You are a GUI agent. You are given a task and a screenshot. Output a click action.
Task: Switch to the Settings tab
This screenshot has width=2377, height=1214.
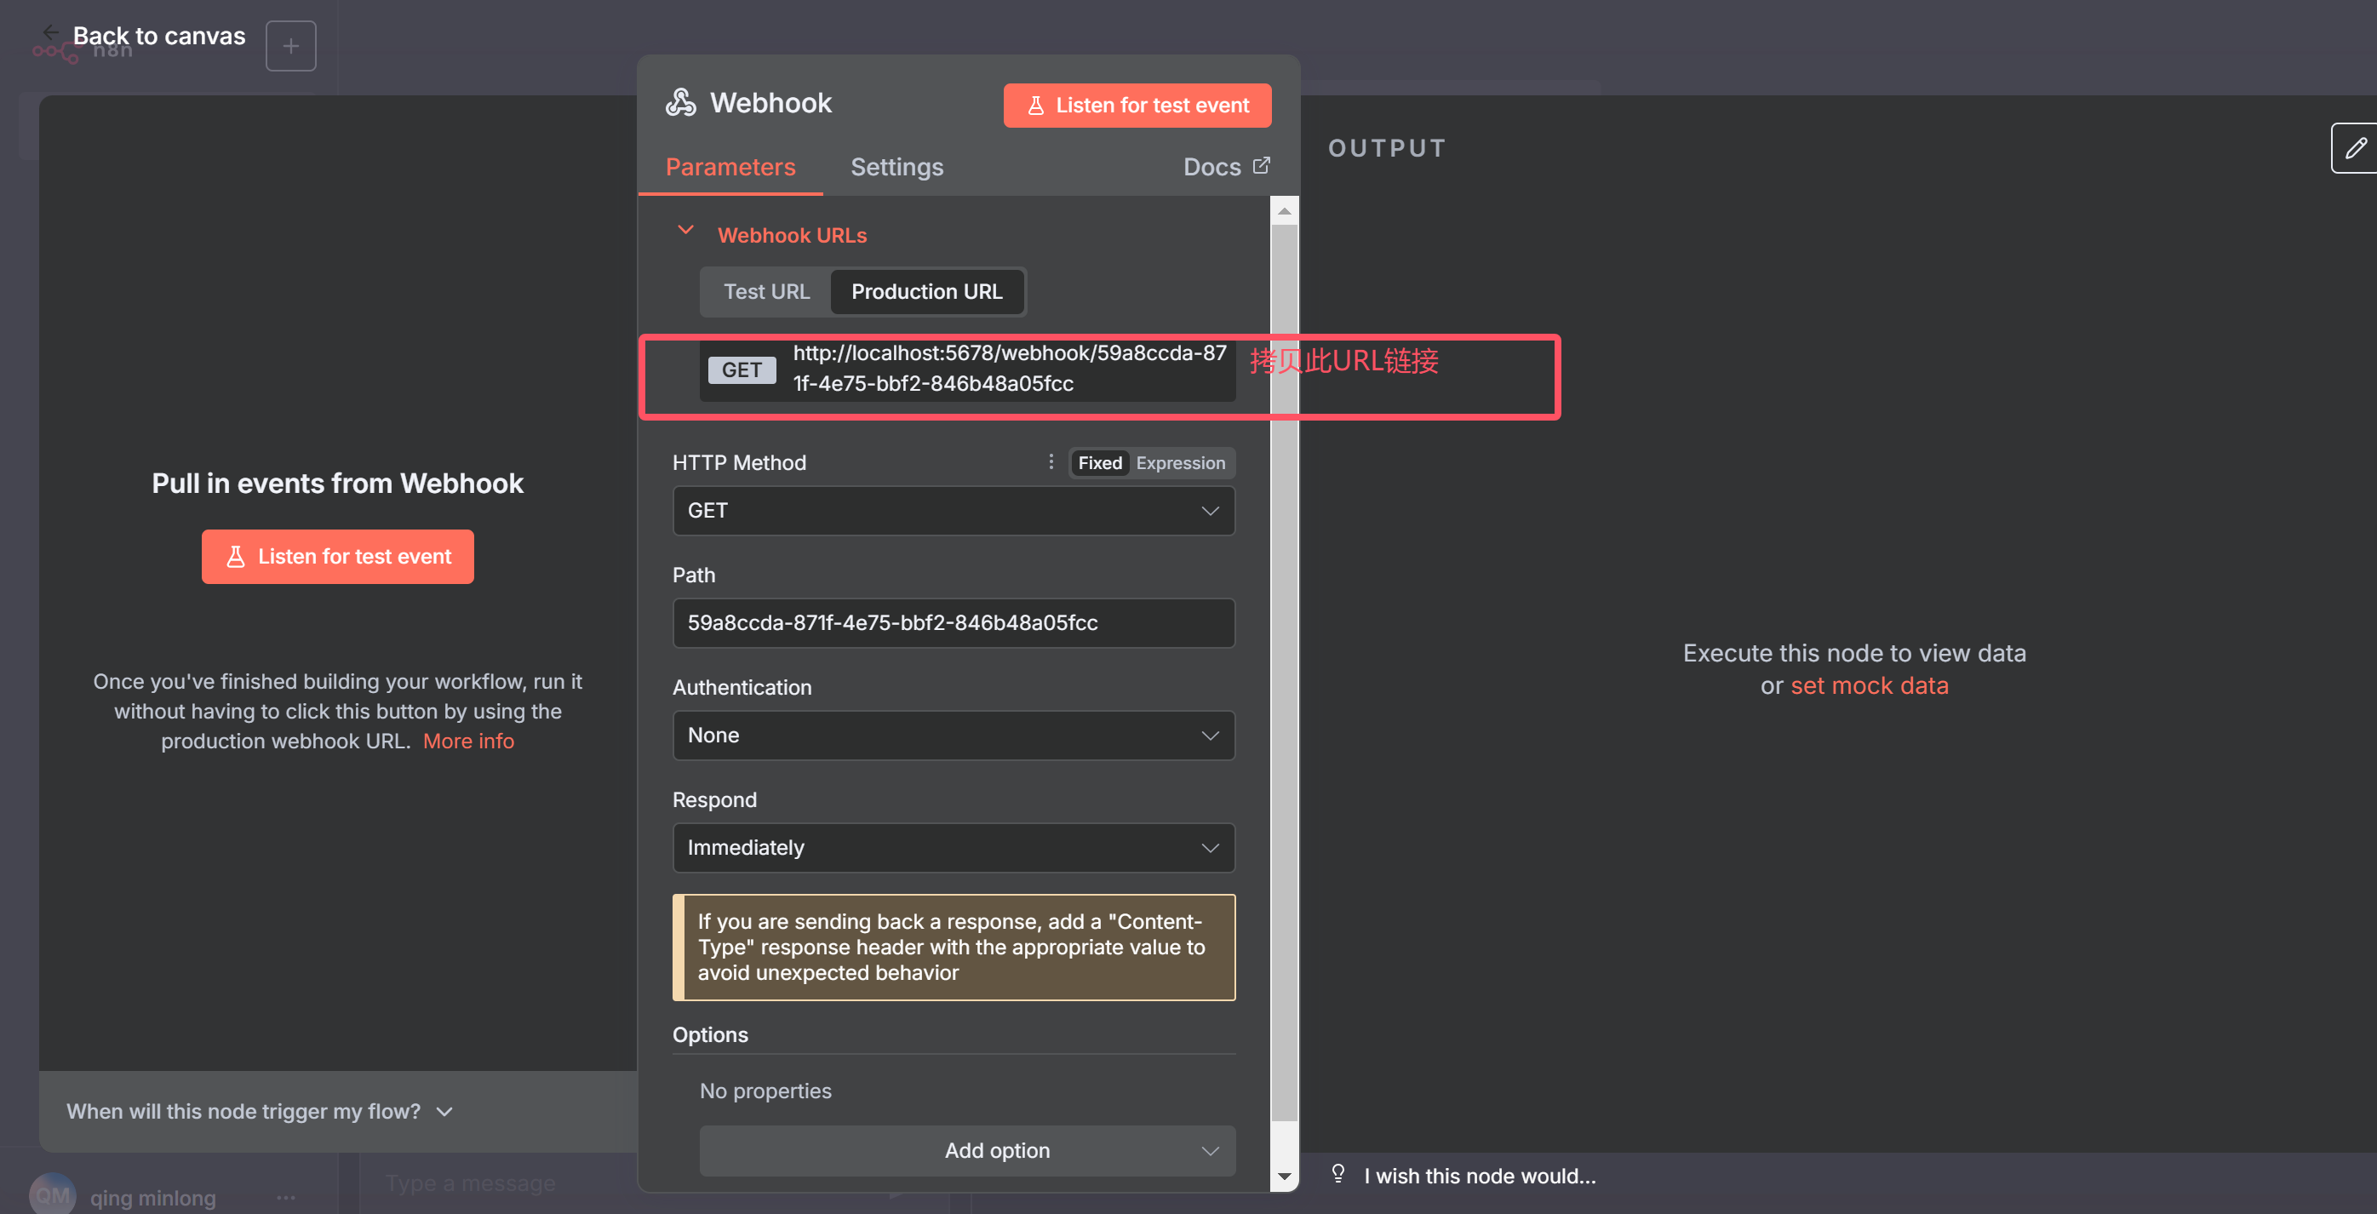[896, 167]
